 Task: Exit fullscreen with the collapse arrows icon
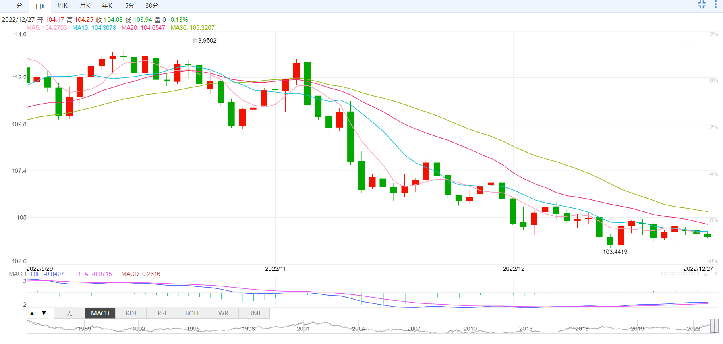(x=702, y=4)
